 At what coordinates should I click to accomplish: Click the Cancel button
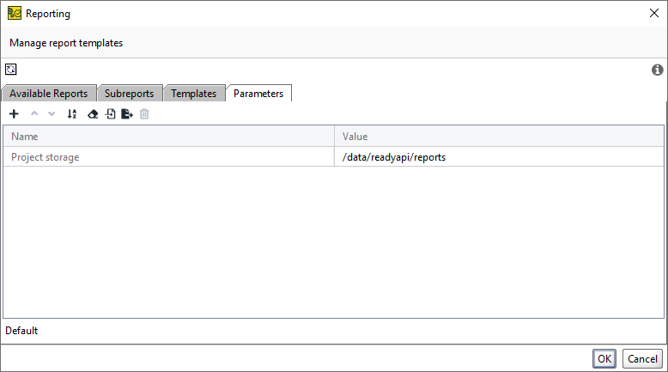click(642, 359)
